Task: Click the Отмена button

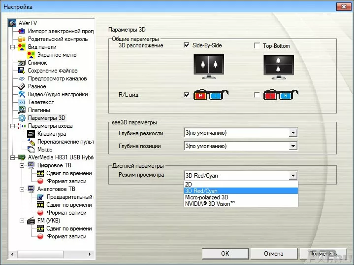Action: [273, 254]
